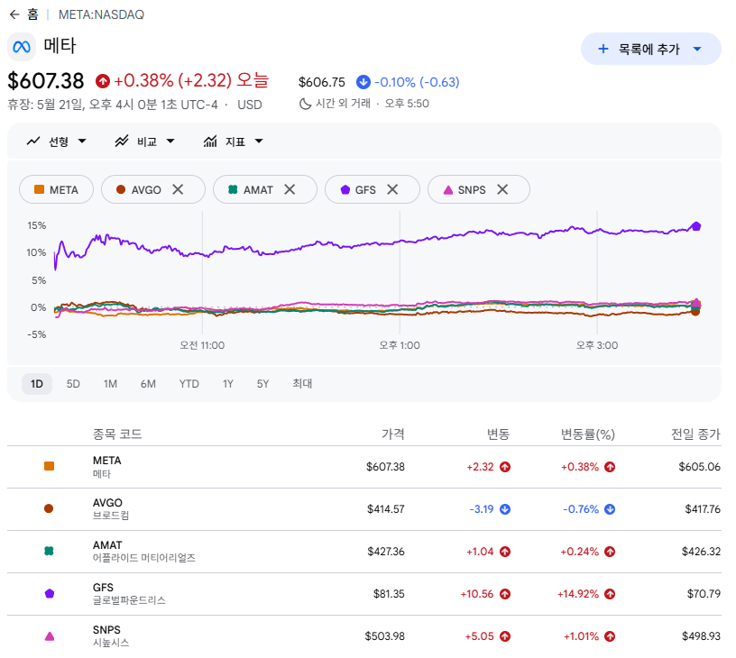Screen dimensions: 736x658
Task: Expand the 지표 indicators dropdown arrow
Action: point(259,142)
